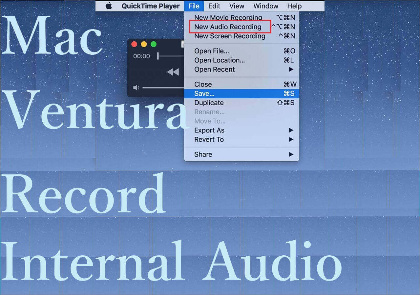Open the Help menu
The width and height of the screenshot is (420, 295).
(294, 6)
